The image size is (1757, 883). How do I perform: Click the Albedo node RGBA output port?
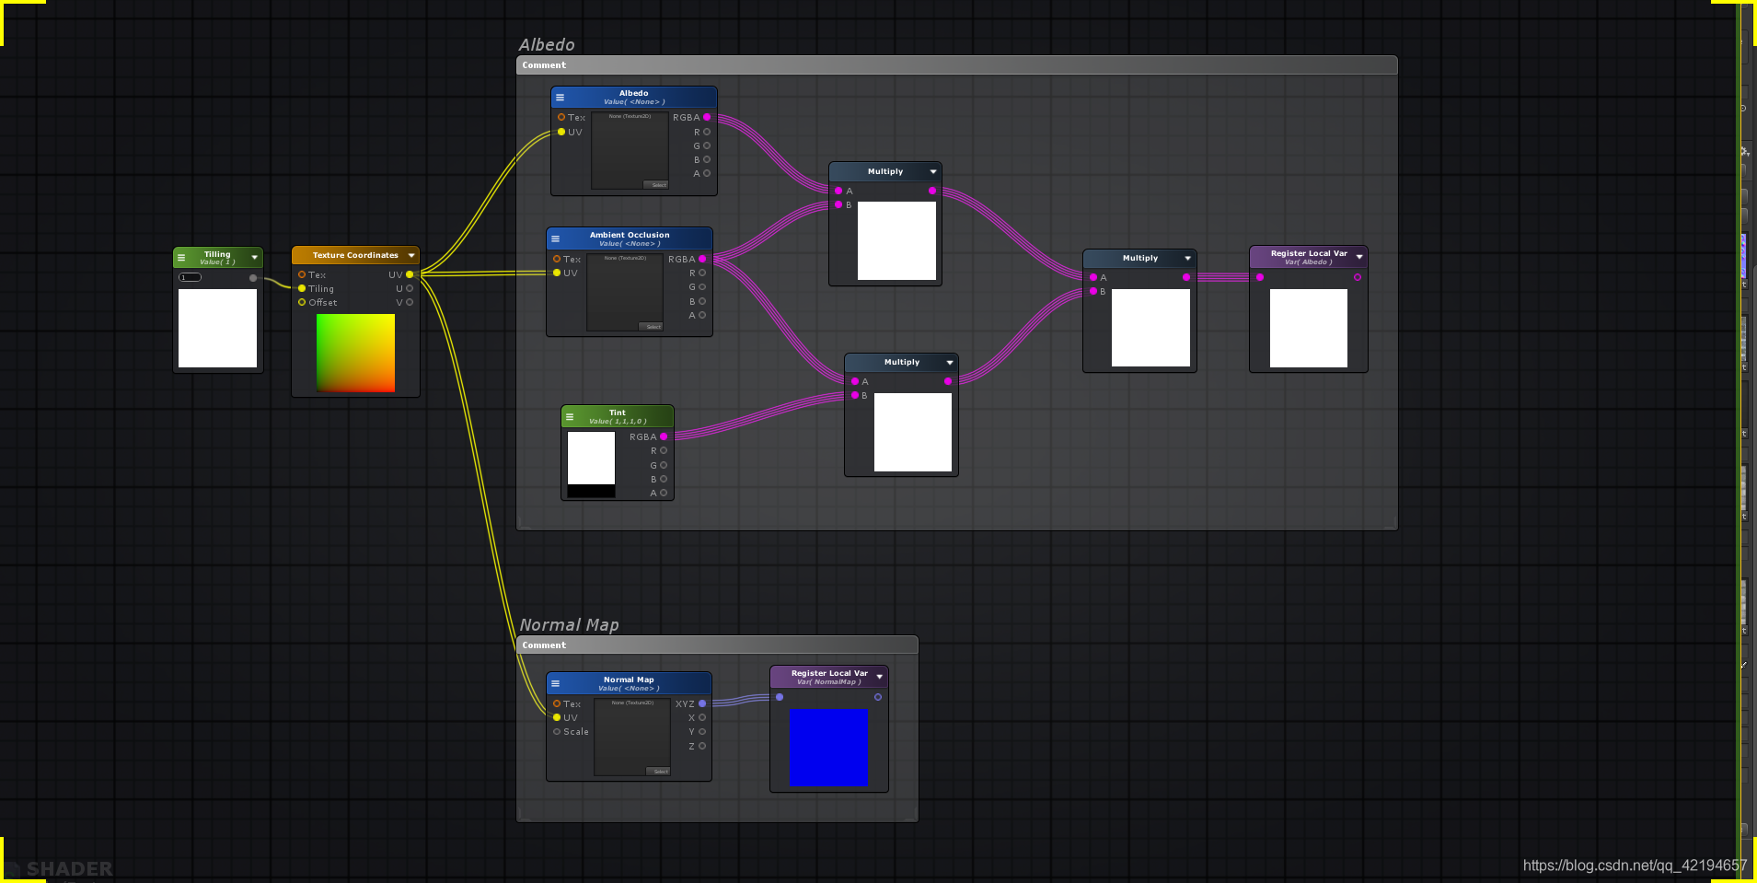point(707,117)
